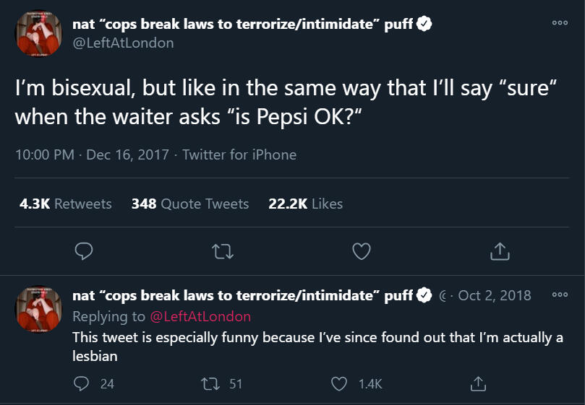Open the Twitter for iPhone source link
This screenshot has width=585, height=405.
[239, 154]
